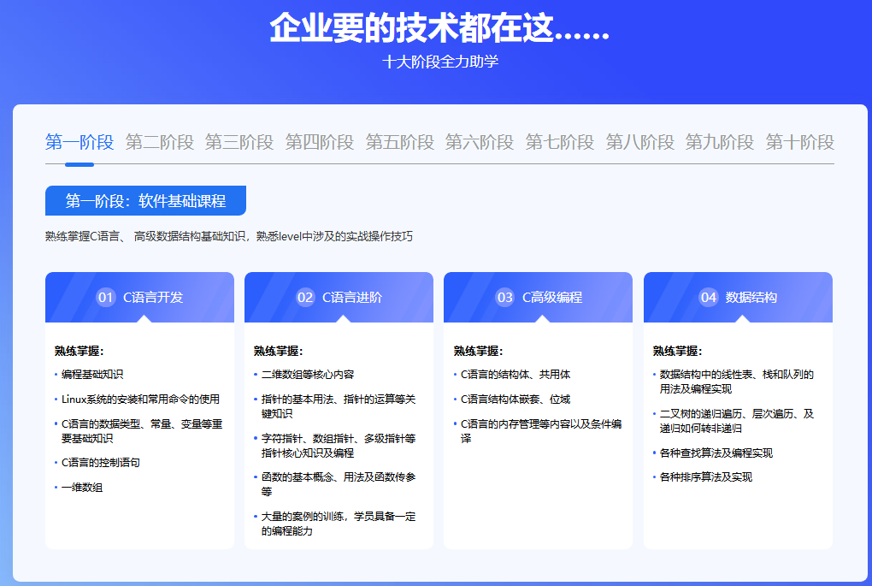Click the 01 number badge icon
This screenshot has width=872, height=586.
[106, 297]
